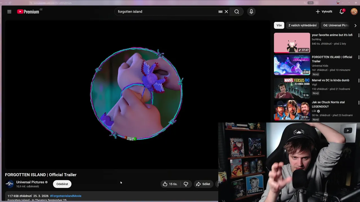Open options menu for Chuck Norris video
The width and height of the screenshot is (360, 202).
(358, 102)
